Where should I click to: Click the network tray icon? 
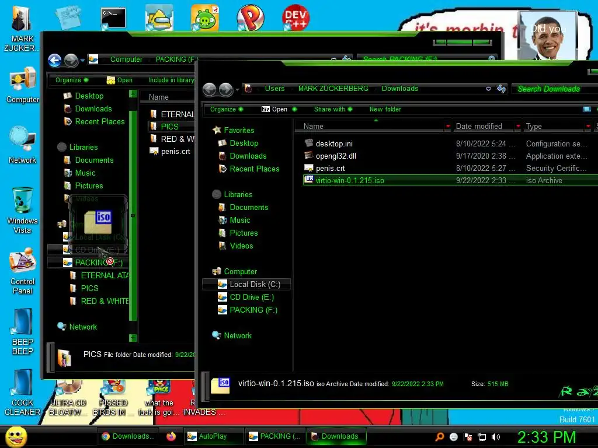[482, 437]
